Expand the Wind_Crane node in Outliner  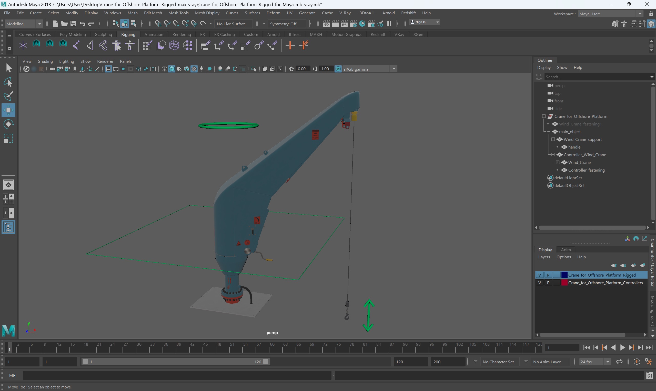[x=558, y=162]
